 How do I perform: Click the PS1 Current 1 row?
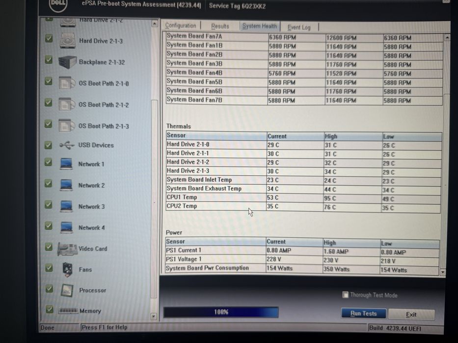click(302, 251)
